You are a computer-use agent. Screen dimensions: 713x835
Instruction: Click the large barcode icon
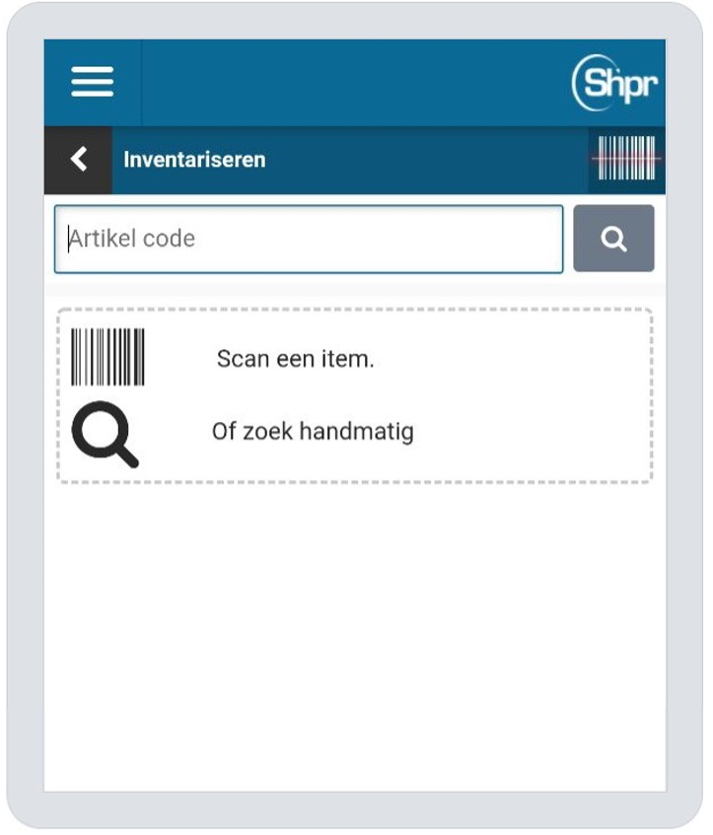[107, 357]
